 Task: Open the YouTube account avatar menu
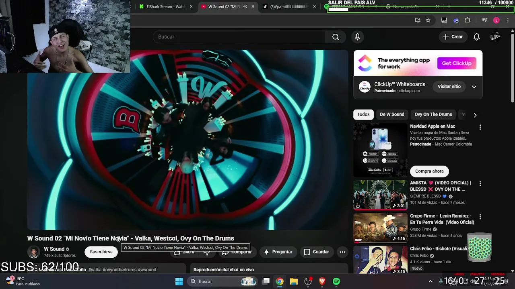pos(495,37)
